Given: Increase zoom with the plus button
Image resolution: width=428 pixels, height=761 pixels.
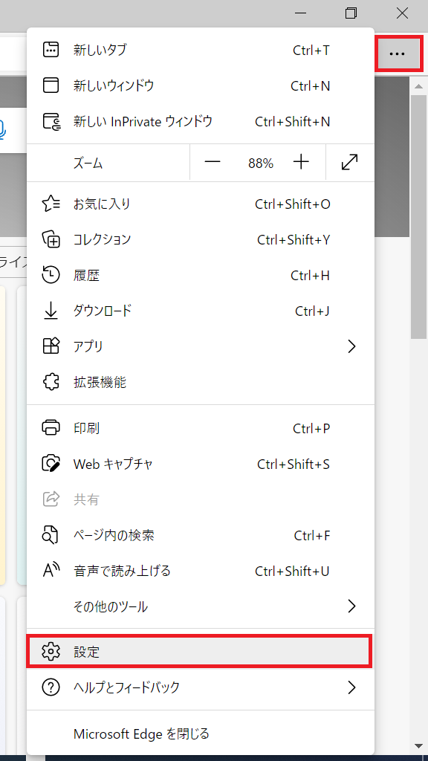Looking at the screenshot, I should point(302,163).
